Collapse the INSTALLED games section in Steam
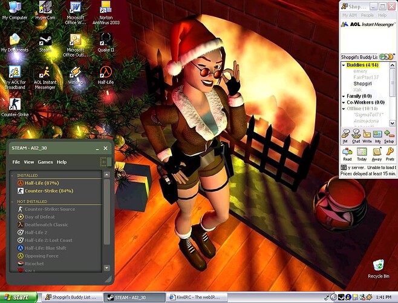 coord(12,176)
